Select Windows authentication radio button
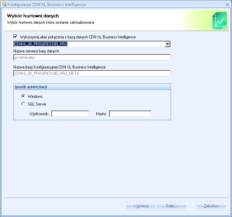Screen dimensions: 232x217 (23, 96)
